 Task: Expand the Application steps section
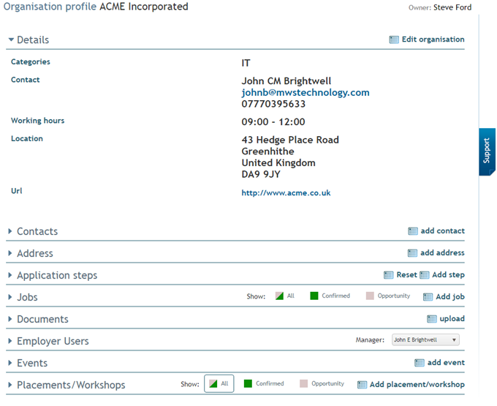(x=10, y=275)
